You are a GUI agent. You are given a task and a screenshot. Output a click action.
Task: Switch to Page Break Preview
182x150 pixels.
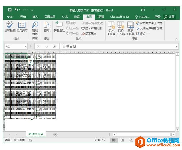[131, 140]
